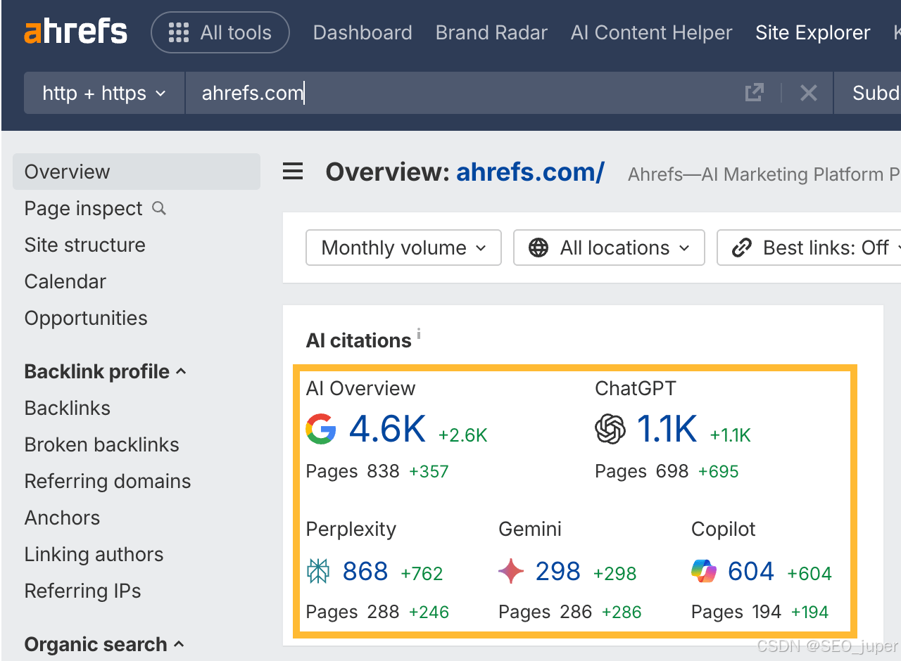
Task: Click Copilot Pages 194 value
Action: click(x=767, y=612)
